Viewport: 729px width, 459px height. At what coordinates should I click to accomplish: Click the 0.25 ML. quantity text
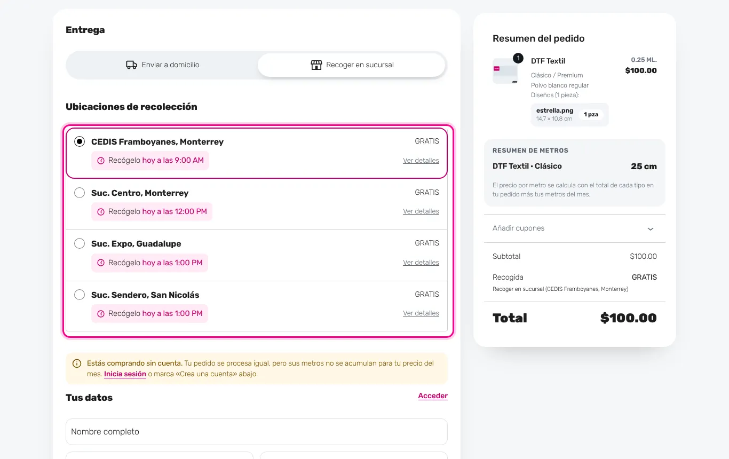[x=644, y=60]
